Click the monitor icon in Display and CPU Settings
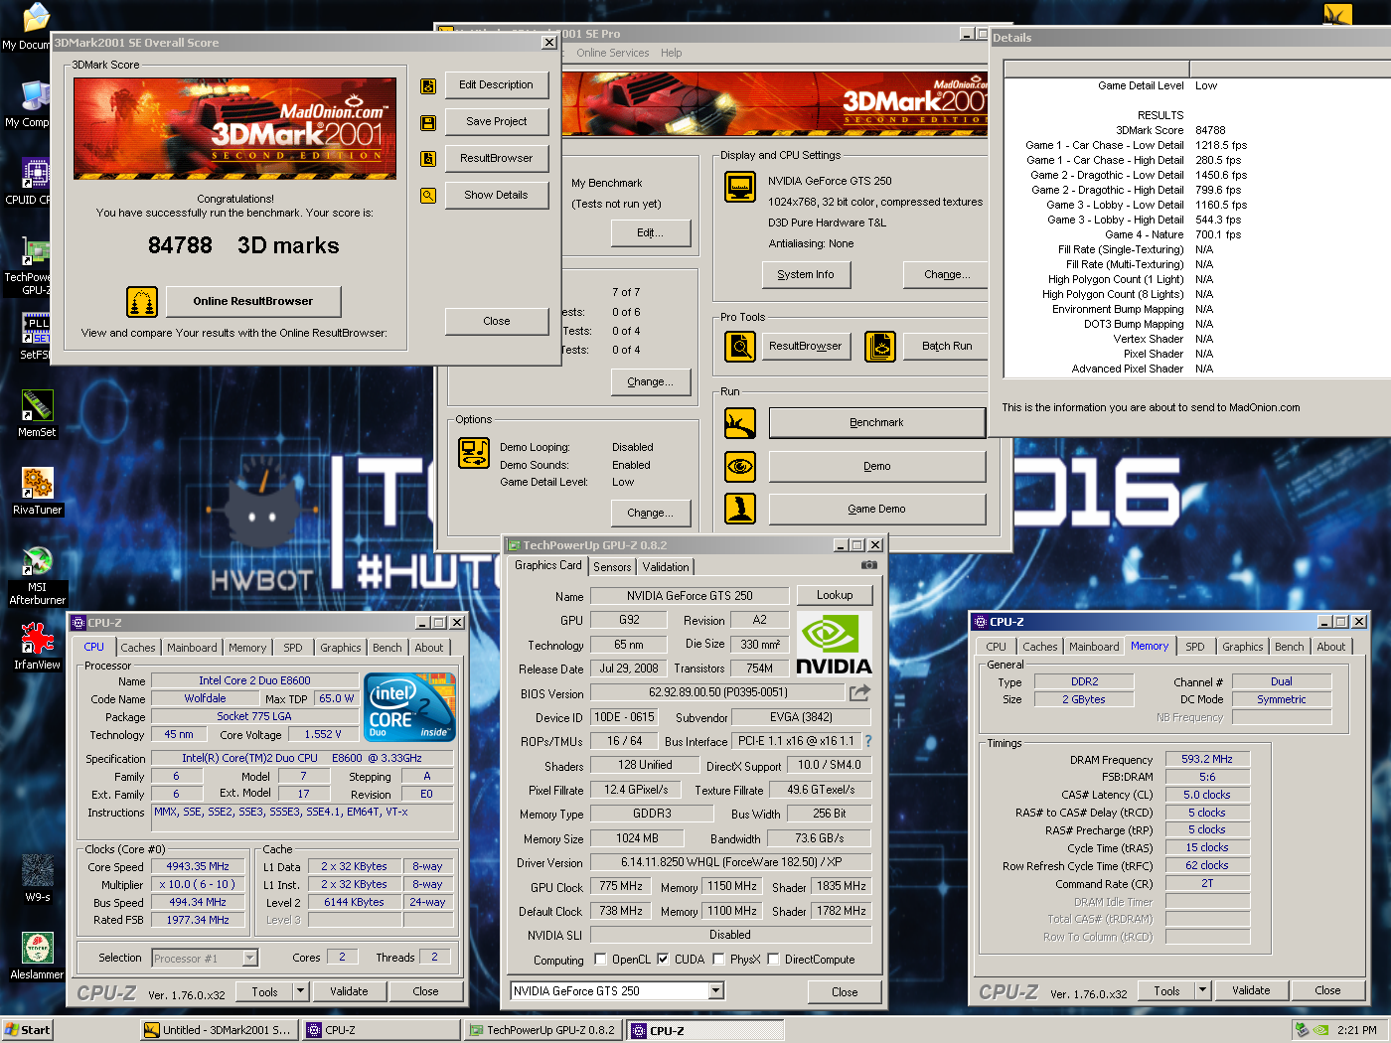This screenshot has width=1391, height=1043. (740, 187)
